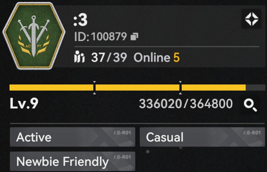This screenshot has width=267, height=172.
Task: Open the magnifier icon for level details
Action: tap(250, 105)
